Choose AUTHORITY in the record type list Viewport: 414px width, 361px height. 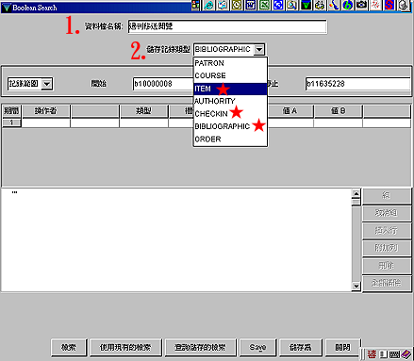(x=230, y=101)
